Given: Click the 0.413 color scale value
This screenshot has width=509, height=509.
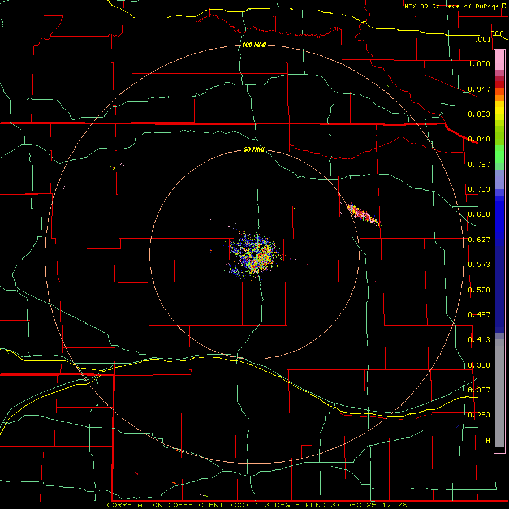Looking at the screenshot, I should coord(479,340).
